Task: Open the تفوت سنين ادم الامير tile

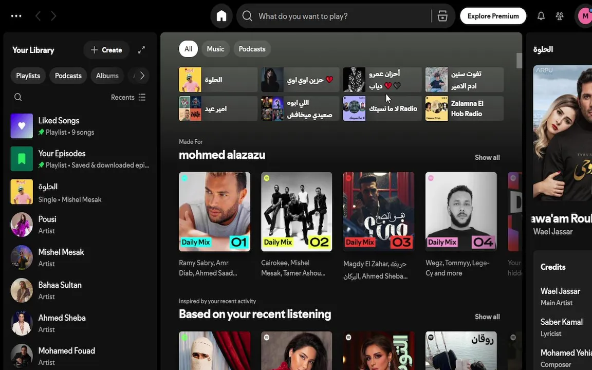Action: 465,80
